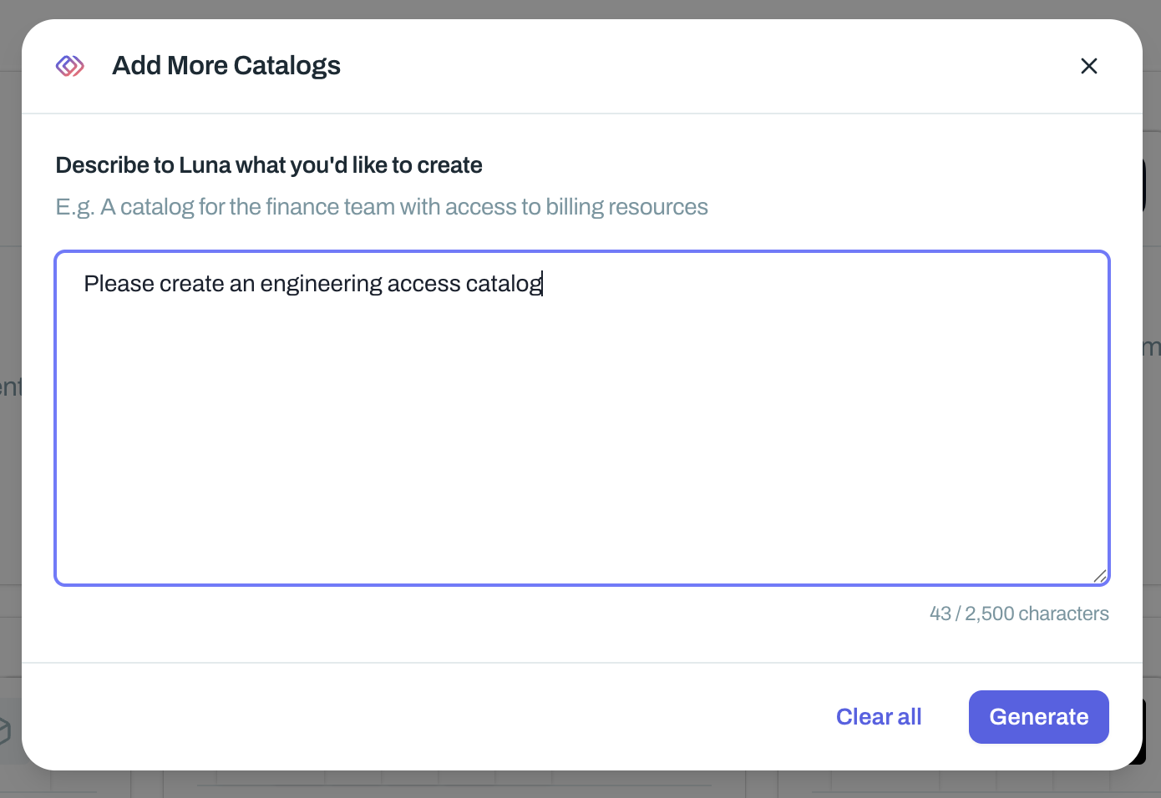Screen dimensions: 1161x798
Task: Click the Generate button
Action: coord(1038,717)
